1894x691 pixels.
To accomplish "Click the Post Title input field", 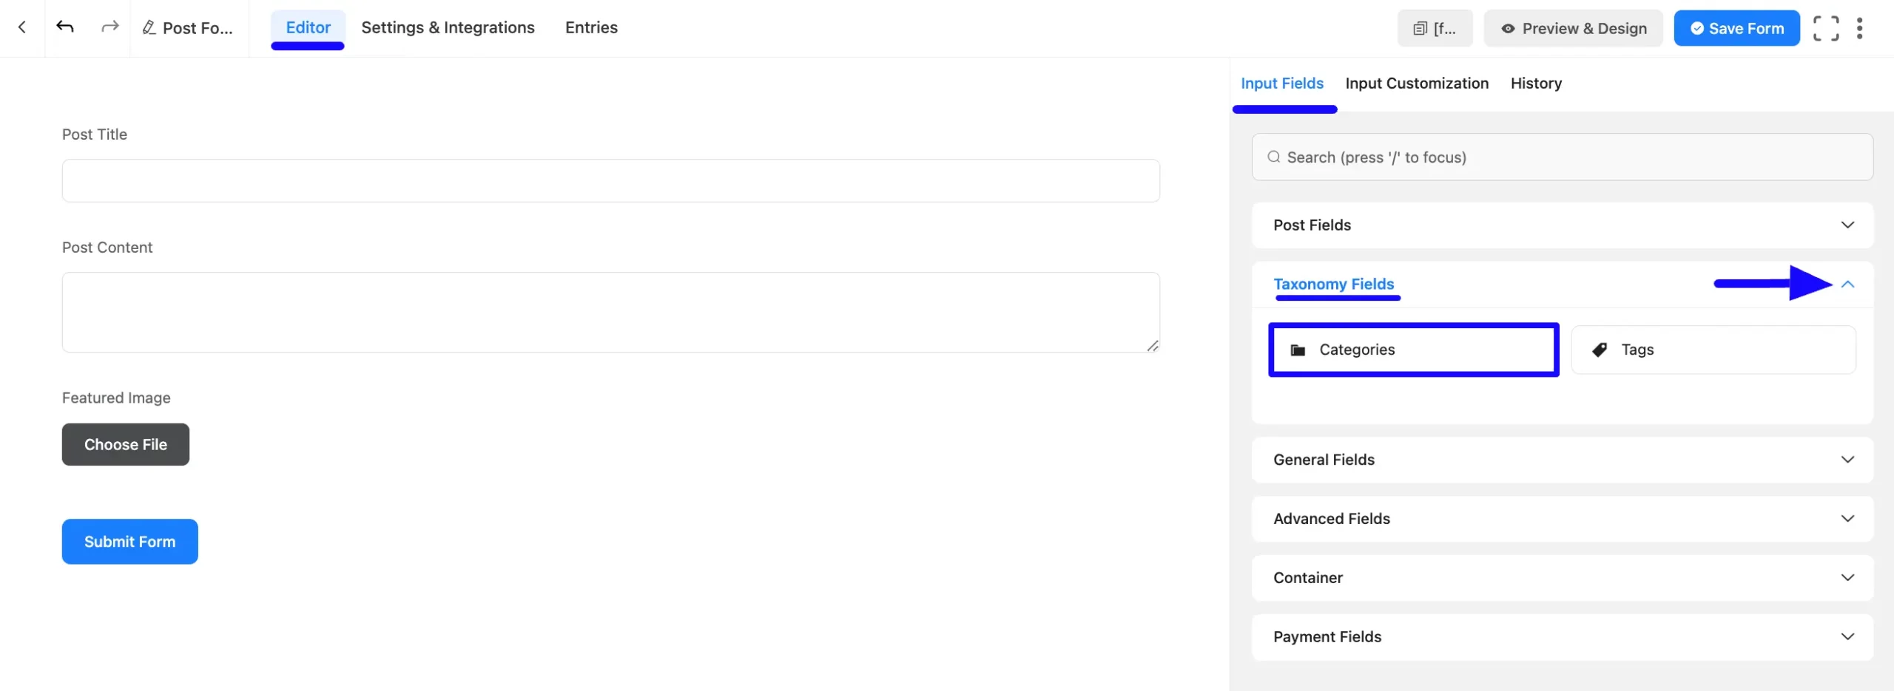I will coord(610,180).
